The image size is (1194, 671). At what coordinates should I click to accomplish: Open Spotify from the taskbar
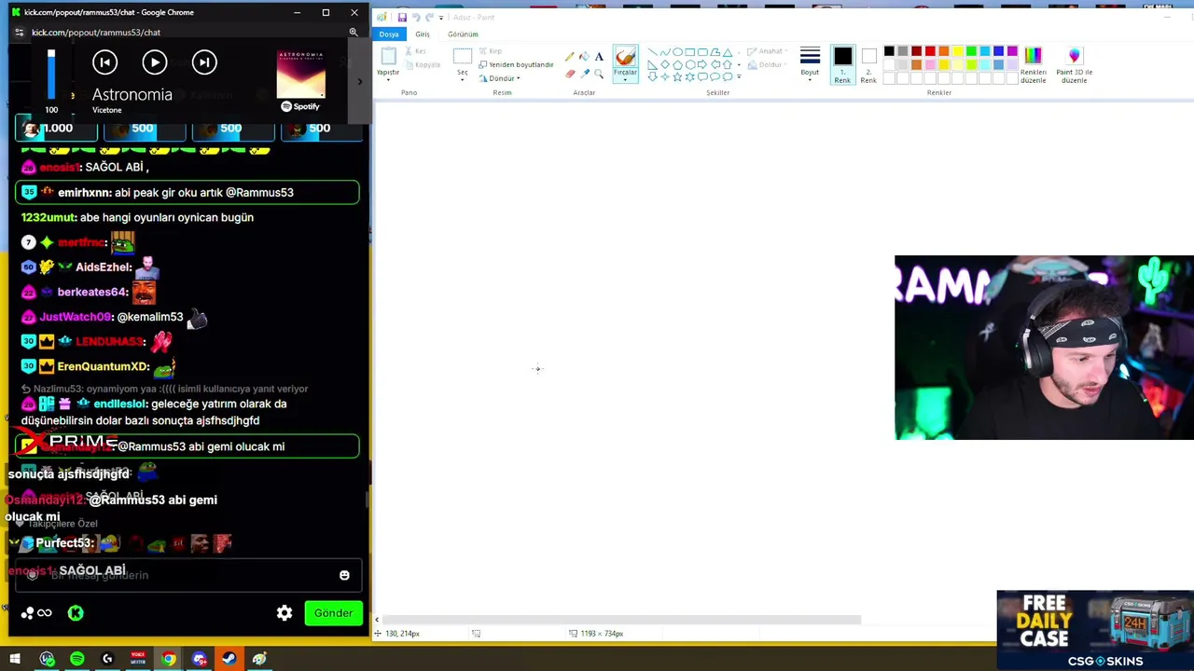coord(76,659)
